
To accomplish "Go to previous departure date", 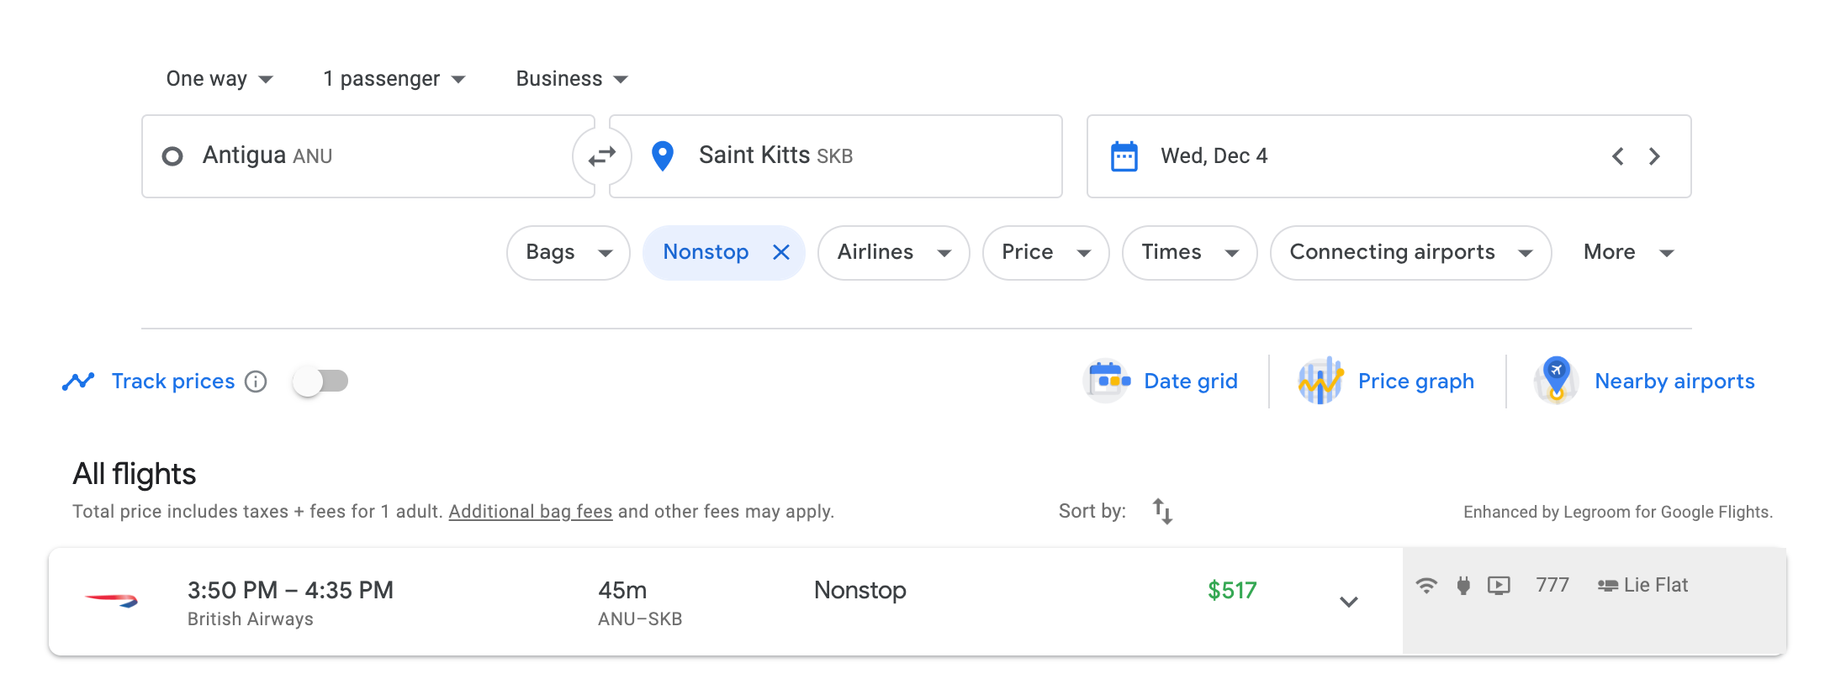I will (x=1617, y=156).
